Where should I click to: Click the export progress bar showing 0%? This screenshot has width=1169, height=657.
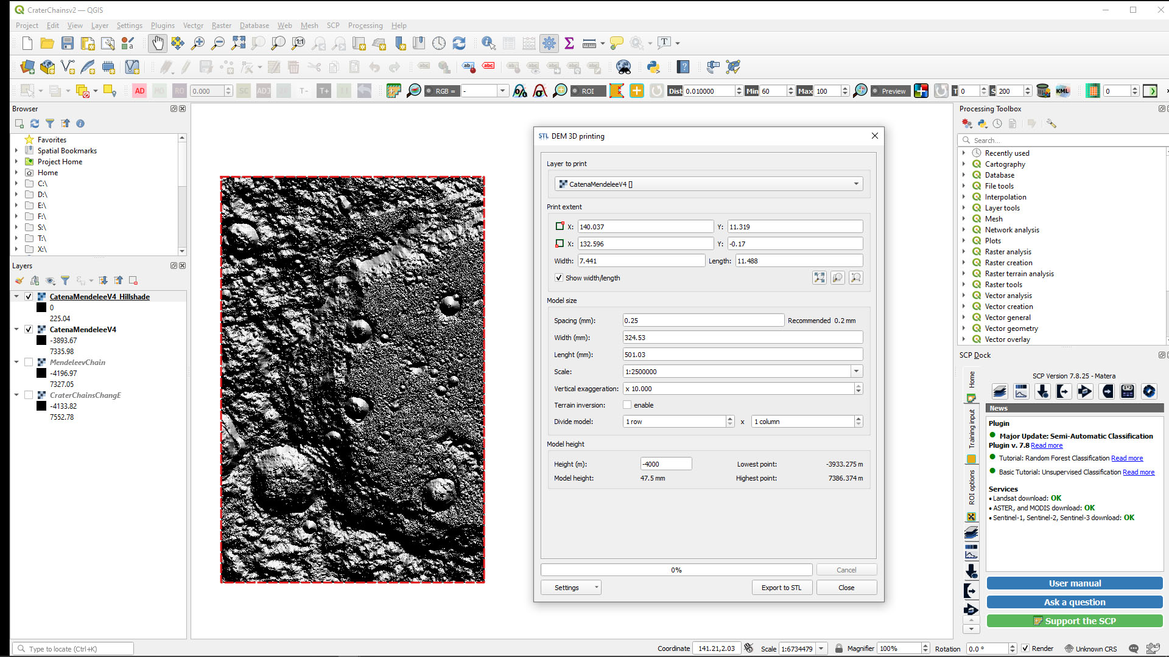(x=676, y=570)
